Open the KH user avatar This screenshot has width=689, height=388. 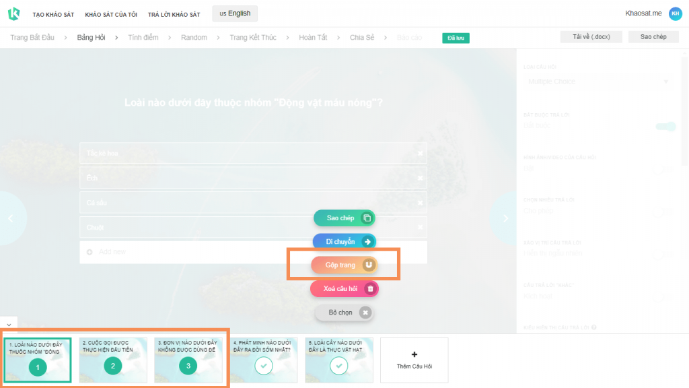click(x=676, y=13)
